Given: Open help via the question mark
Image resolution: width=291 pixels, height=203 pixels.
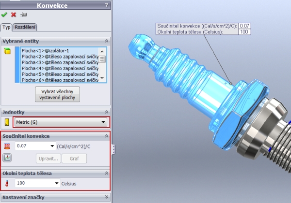Looking at the screenshot, I should (107, 5).
